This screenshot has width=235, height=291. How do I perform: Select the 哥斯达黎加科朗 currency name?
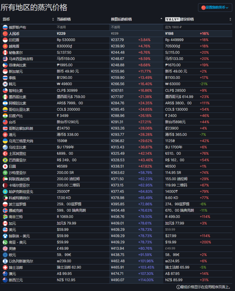click(x=21, y=128)
